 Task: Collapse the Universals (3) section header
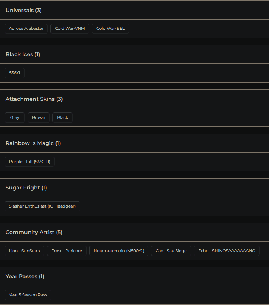pos(24,10)
